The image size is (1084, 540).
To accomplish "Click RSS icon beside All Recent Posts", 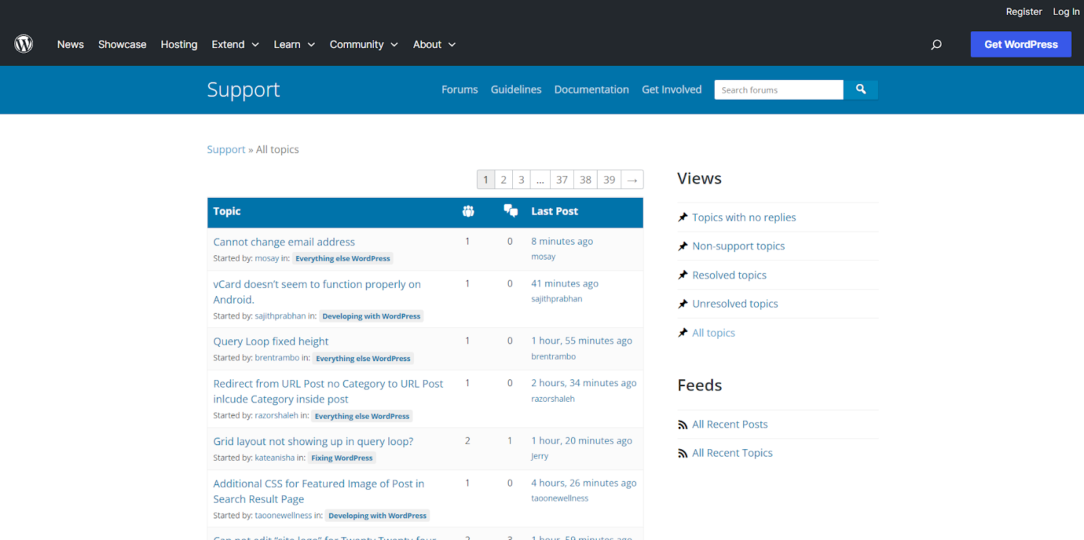I will [x=683, y=425].
